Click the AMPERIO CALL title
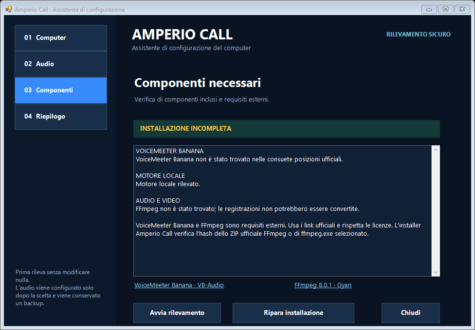 coord(183,34)
